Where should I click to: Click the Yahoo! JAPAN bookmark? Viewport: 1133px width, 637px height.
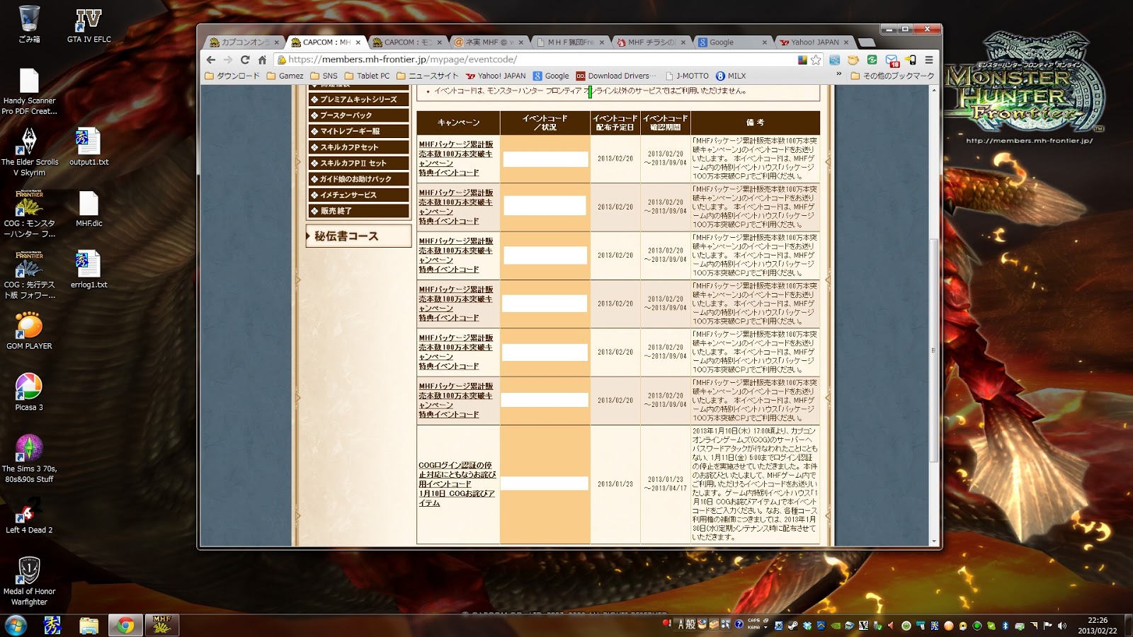(496, 76)
